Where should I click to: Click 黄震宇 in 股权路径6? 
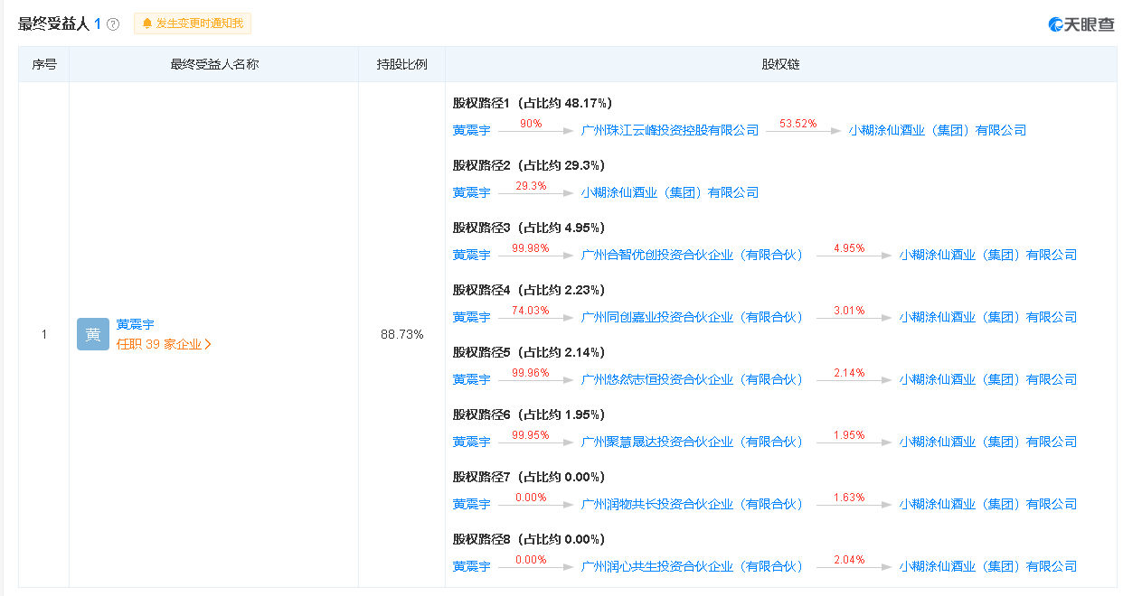[x=472, y=442]
